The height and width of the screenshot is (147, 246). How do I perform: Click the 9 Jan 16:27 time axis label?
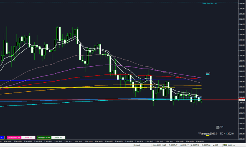(x=109, y=141)
